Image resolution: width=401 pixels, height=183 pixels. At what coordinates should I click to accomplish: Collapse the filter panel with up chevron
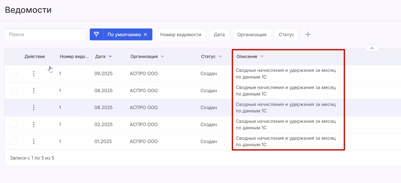372,48
